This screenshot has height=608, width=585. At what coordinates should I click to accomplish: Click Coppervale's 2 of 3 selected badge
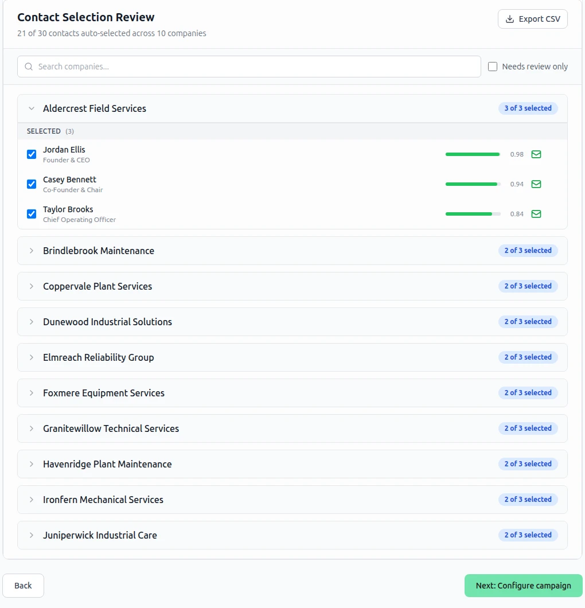coord(528,286)
